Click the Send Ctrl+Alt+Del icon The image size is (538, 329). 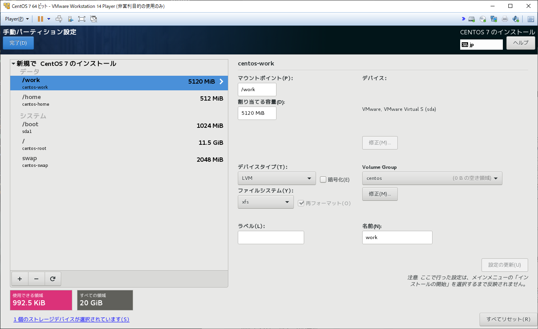59,19
